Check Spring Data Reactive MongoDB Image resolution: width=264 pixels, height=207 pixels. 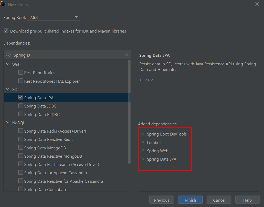[x=21, y=156]
